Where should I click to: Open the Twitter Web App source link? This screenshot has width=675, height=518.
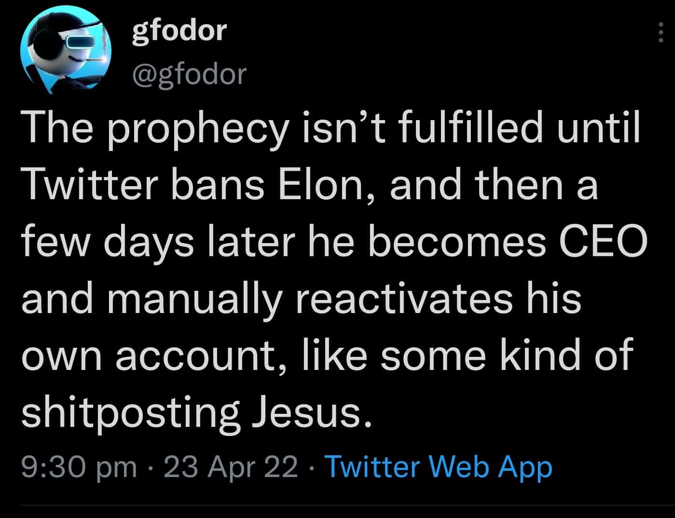439,467
